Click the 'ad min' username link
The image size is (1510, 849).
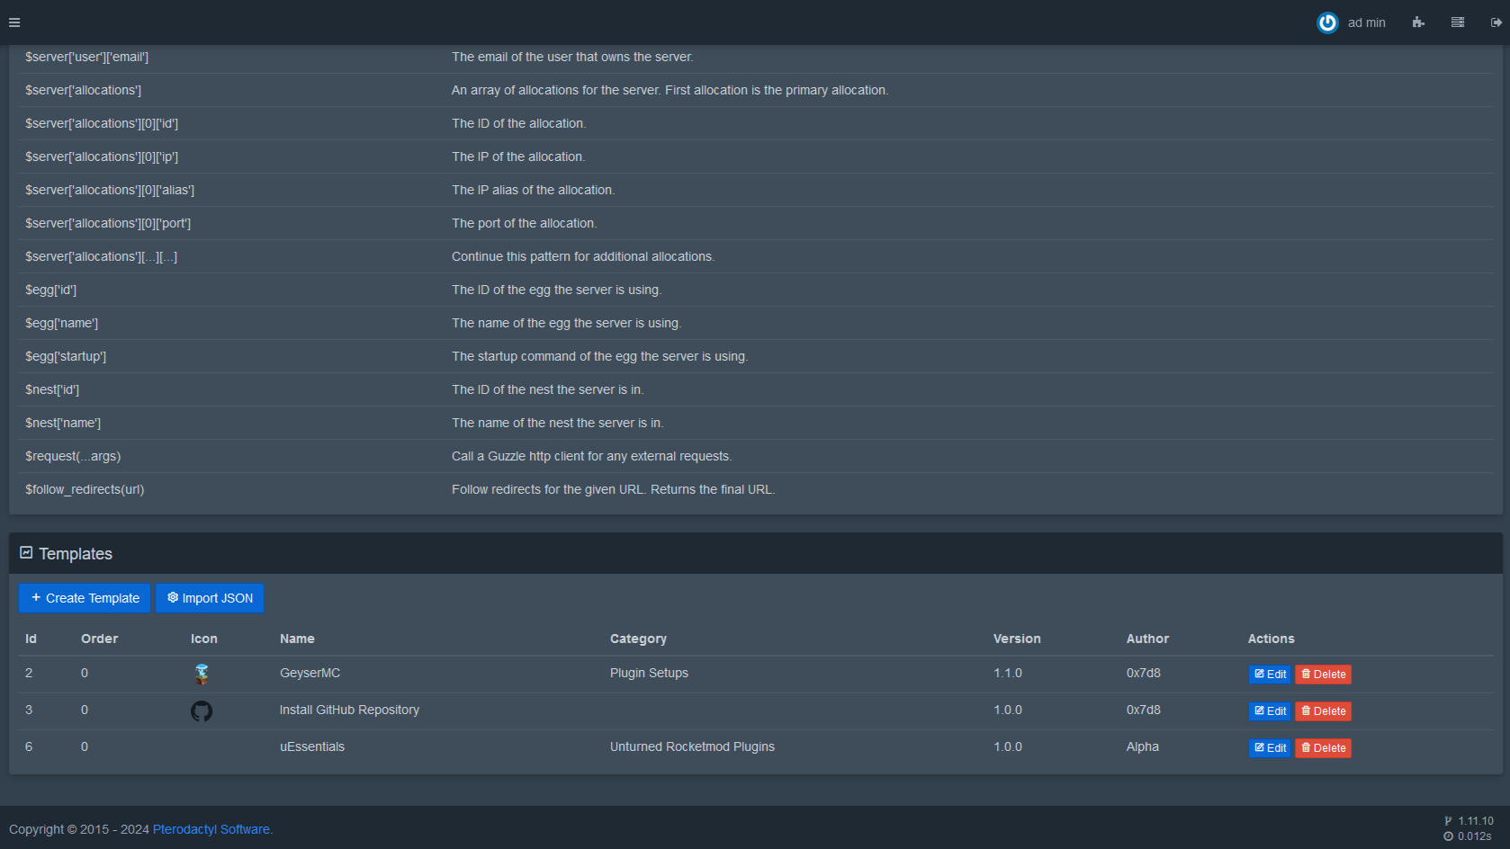[x=1366, y=22]
